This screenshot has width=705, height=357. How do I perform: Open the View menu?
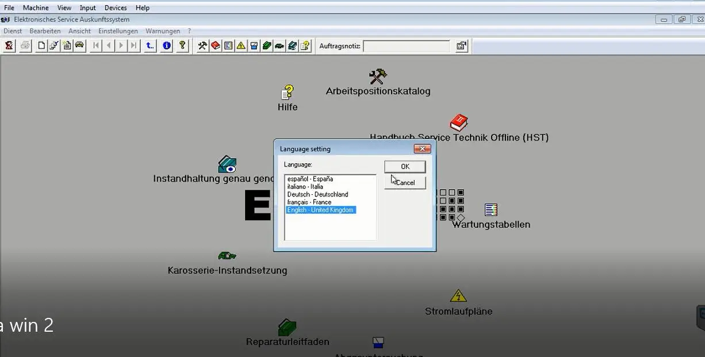pos(64,8)
